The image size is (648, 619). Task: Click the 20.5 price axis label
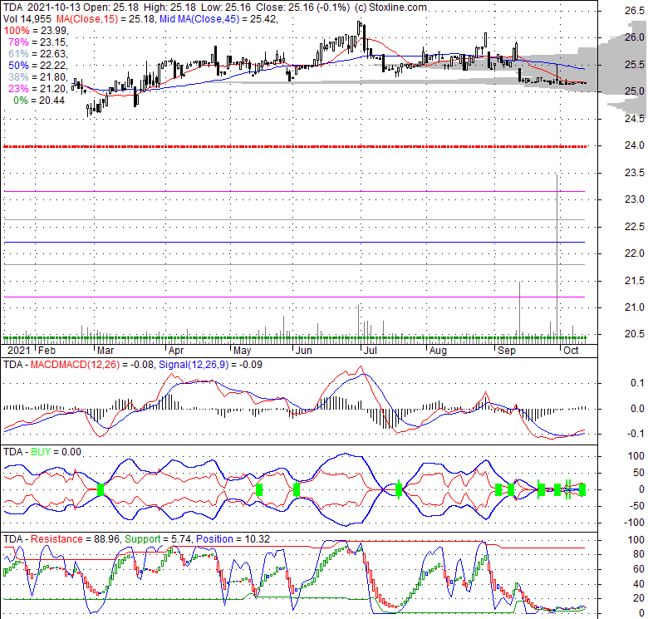(635, 334)
